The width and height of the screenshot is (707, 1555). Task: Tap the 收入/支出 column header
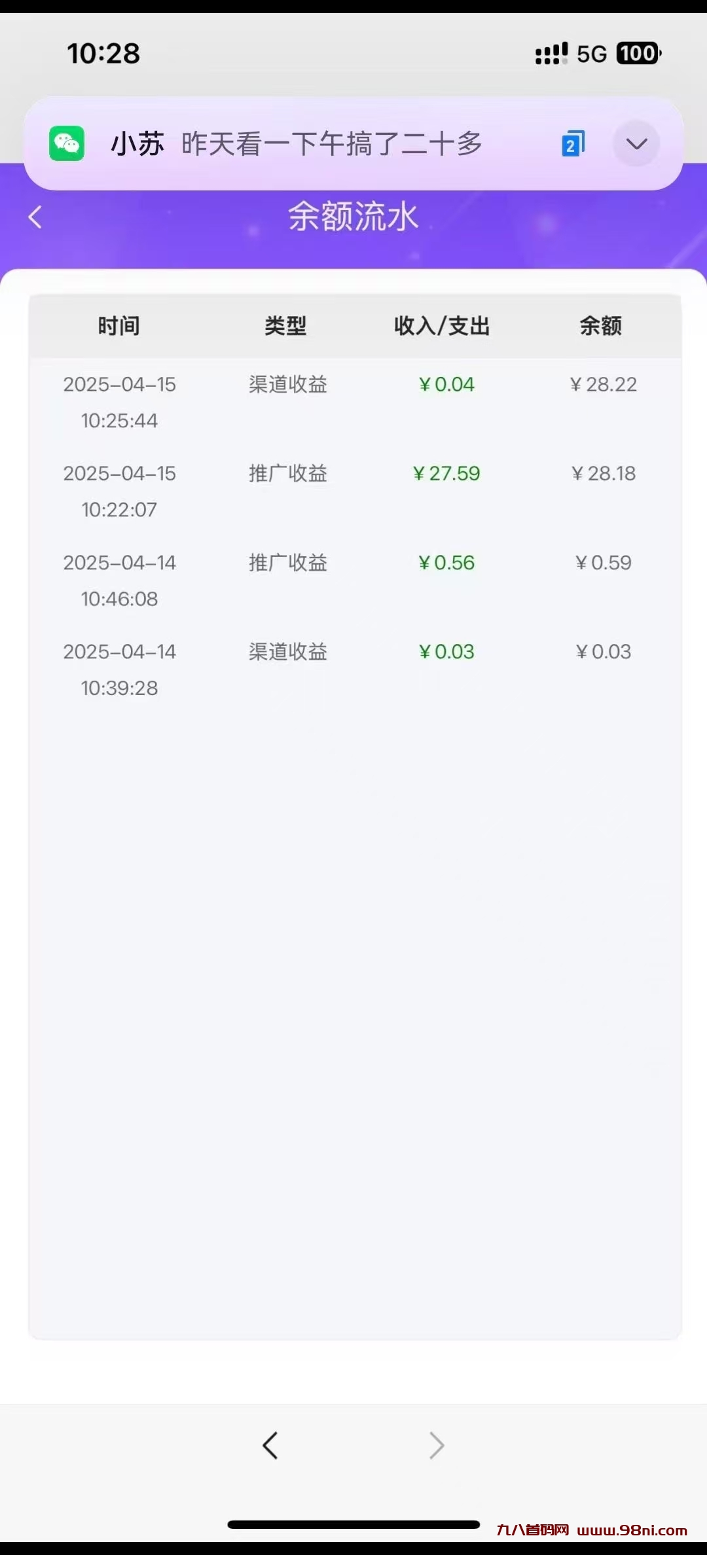point(442,325)
